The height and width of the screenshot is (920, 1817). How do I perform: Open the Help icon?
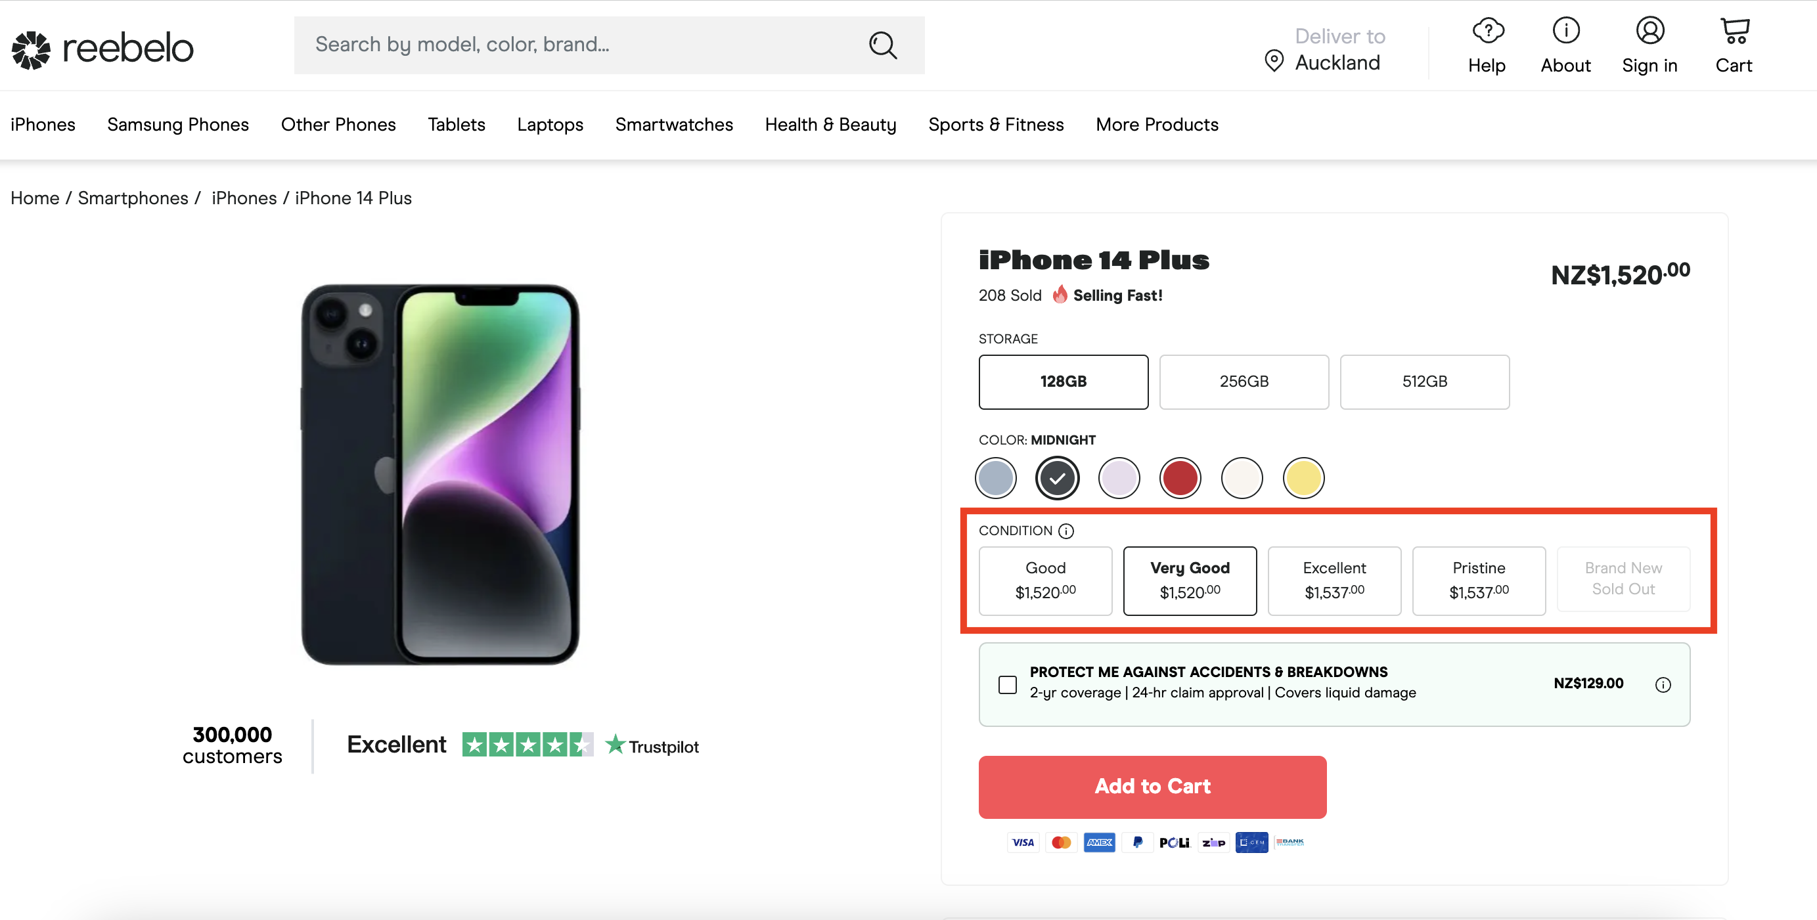coord(1487,30)
